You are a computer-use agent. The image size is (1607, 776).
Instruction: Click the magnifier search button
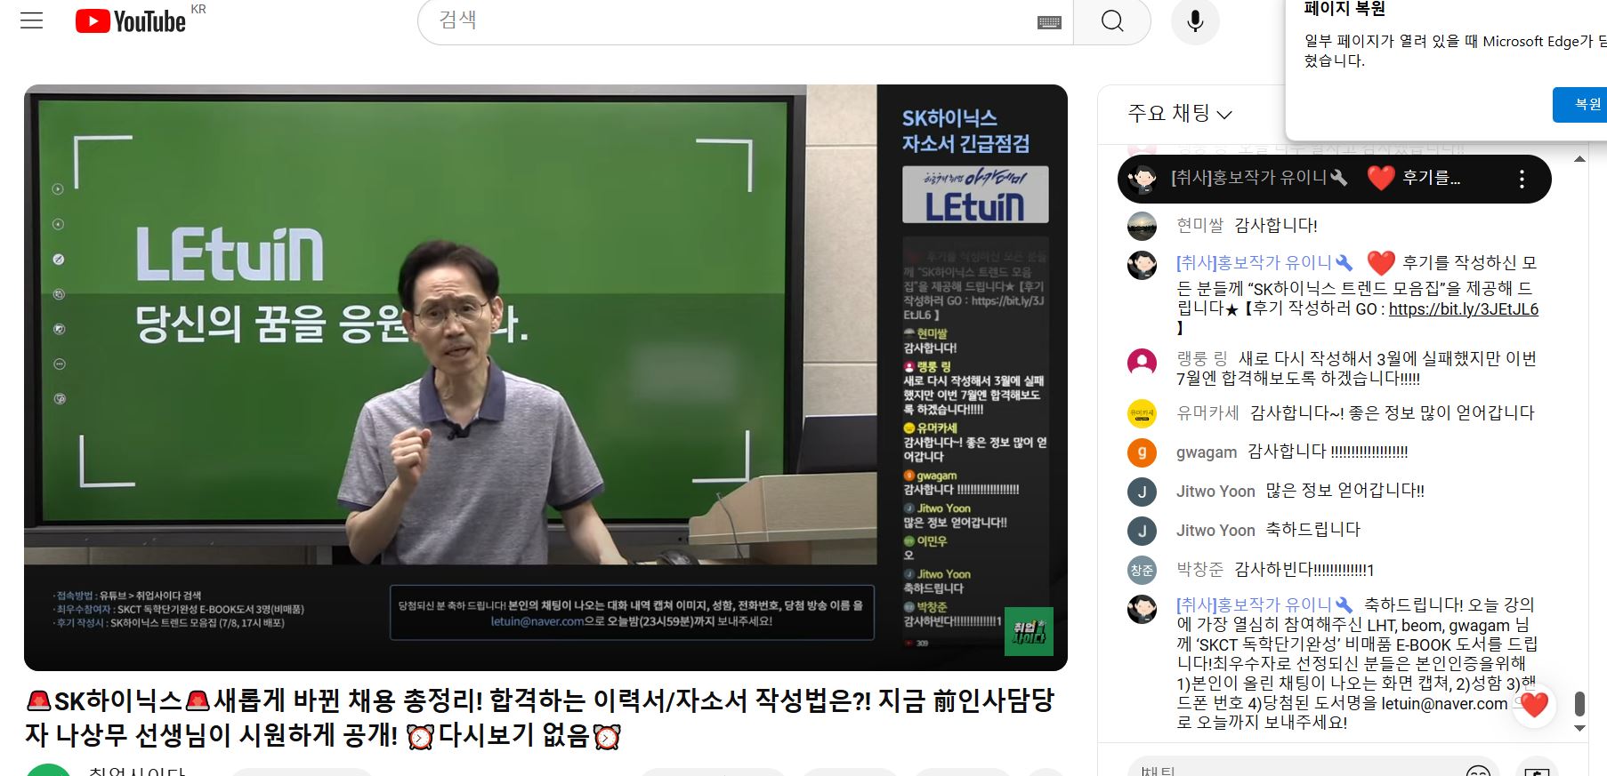[x=1112, y=21]
